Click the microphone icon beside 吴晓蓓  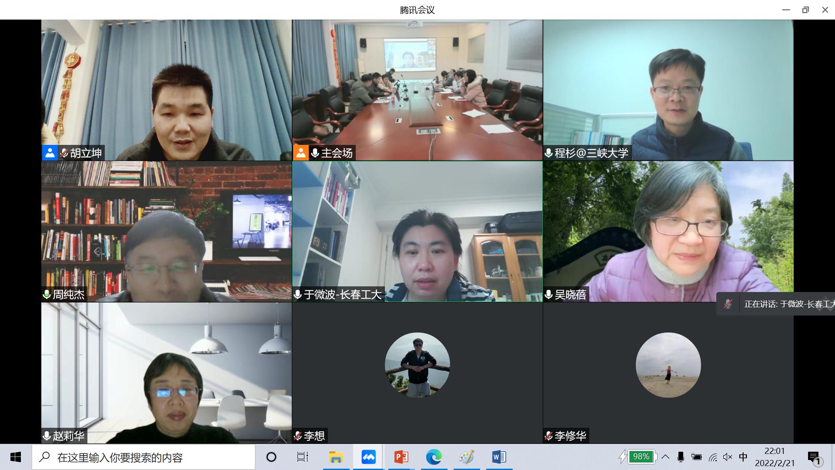tap(549, 294)
